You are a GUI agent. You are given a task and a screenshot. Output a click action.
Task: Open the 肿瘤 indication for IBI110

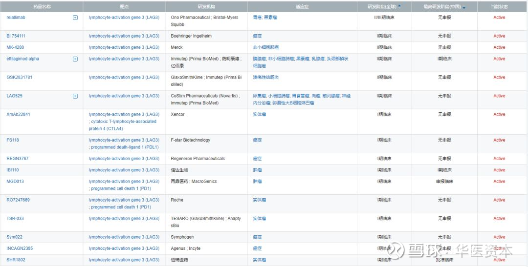(x=257, y=170)
